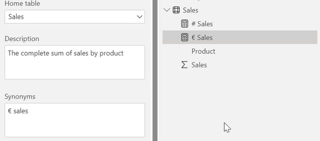Click the Home table field label
Screen dimensions: 320x141
pyautogui.click(x=22, y=3)
